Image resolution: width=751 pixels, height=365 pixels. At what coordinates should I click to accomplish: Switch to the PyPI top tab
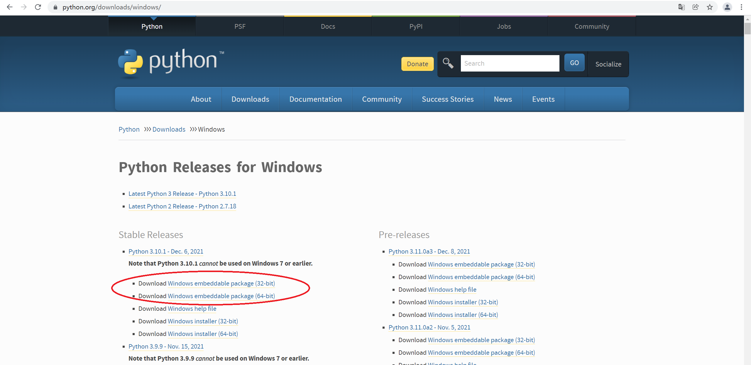[x=416, y=26]
